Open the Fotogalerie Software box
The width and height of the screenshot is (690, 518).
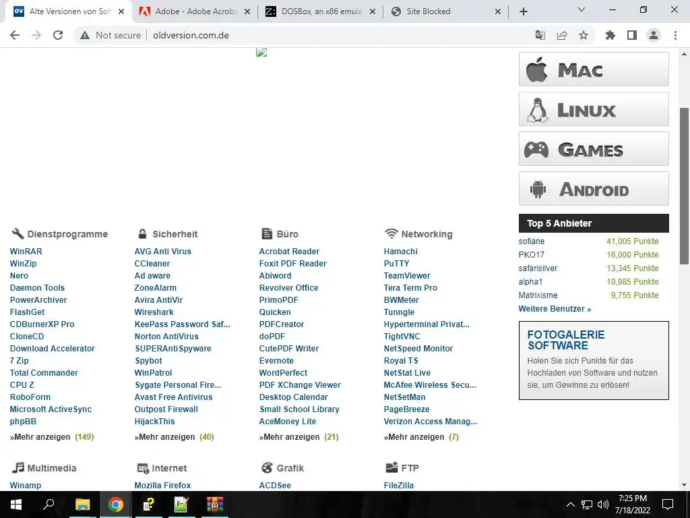[594, 360]
